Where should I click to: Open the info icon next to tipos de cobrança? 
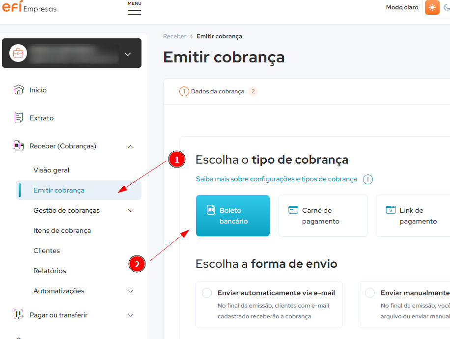(368, 179)
